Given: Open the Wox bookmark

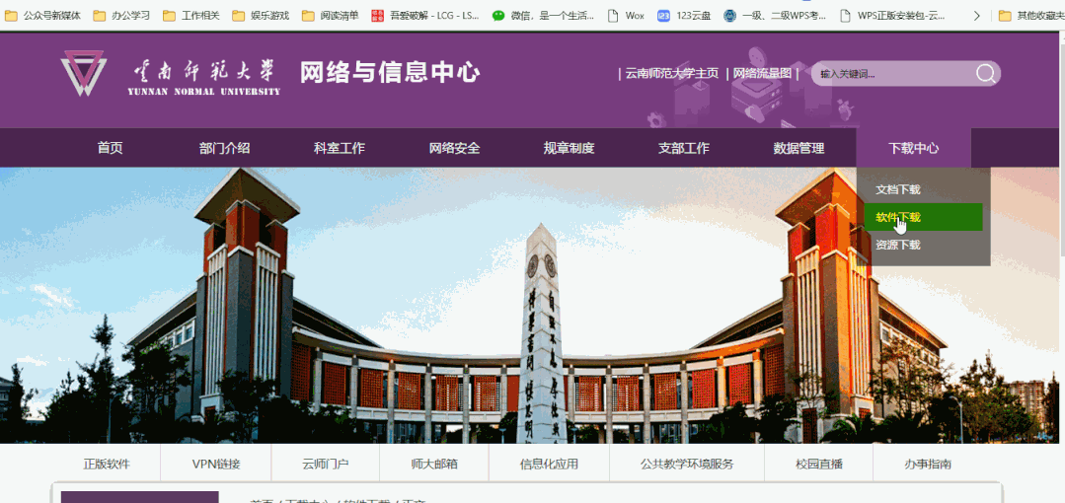Looking at the screenshot, I should tap(626, 15).
